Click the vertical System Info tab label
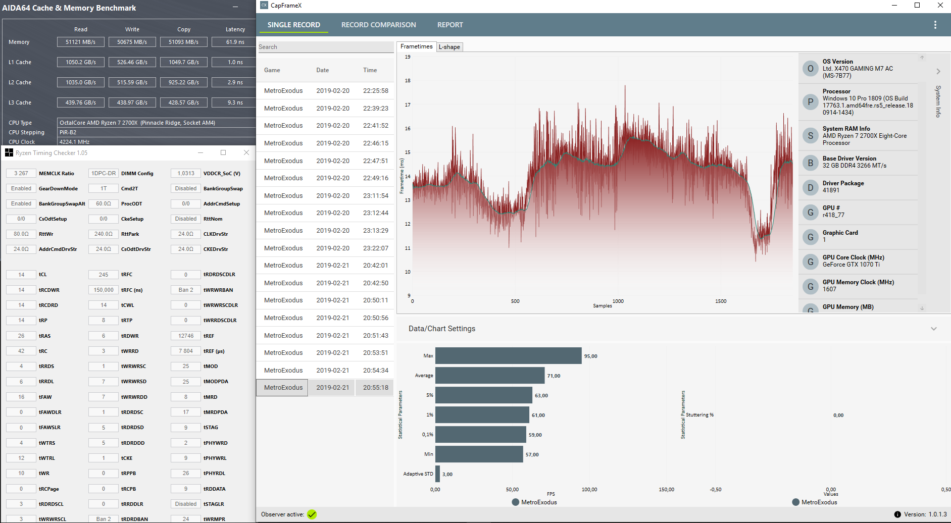Viewport: 951px width, 523px height. (938, 101)
